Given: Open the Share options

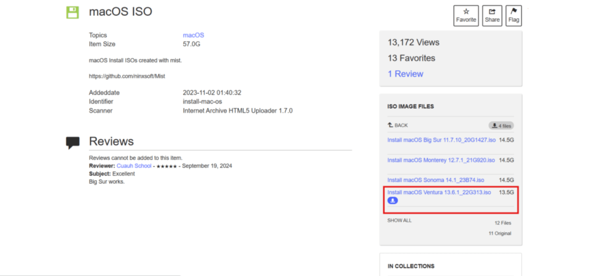Looking at the screenshot, I should (492, 16).
